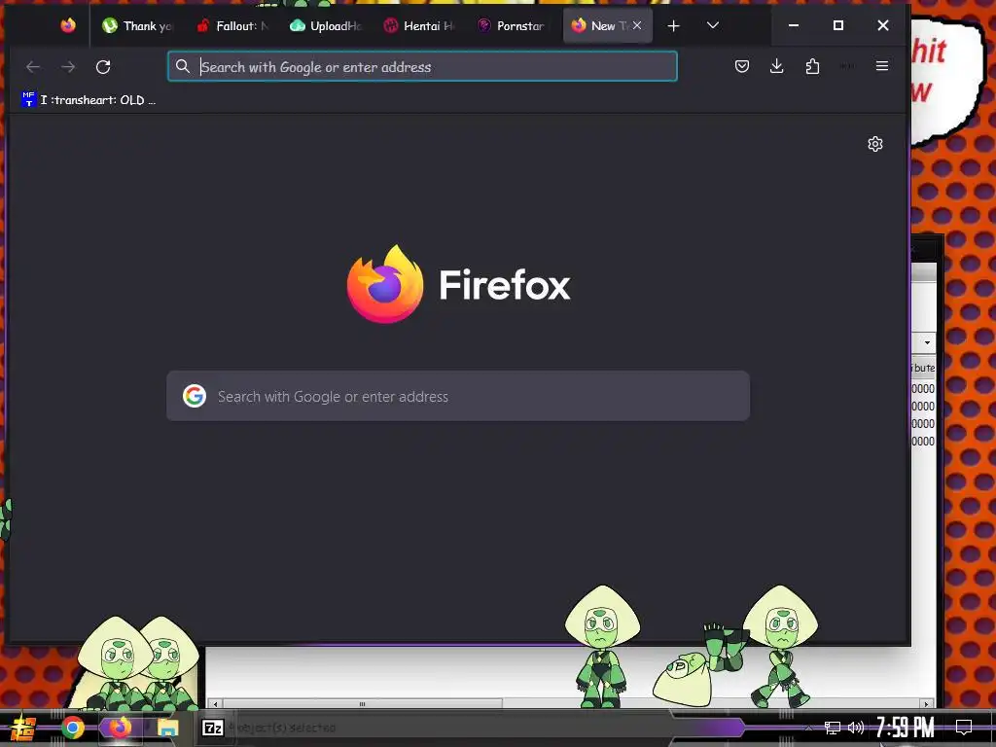
Task: Go back to previous page
Action: (33, 67)
